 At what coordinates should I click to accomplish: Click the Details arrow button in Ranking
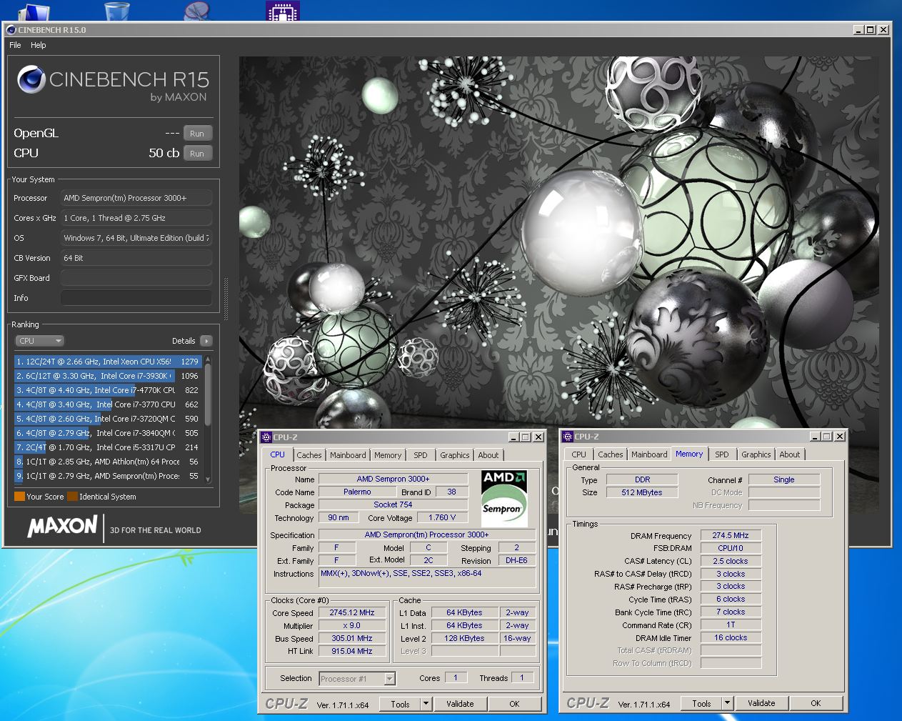tap(206, 341)
